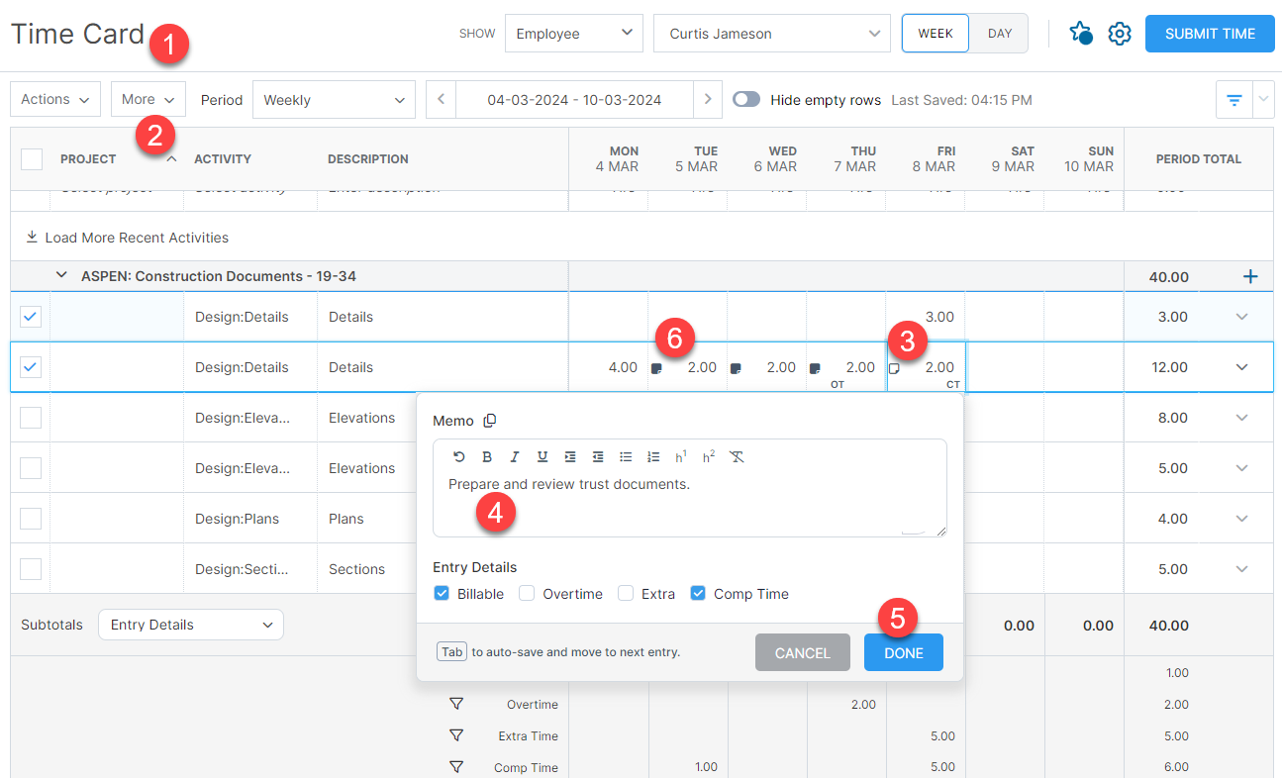The height and width of the screenshot is (778, 1282).
Task: Add a new entry row to ASPEN project
Action: point(1250,276)
